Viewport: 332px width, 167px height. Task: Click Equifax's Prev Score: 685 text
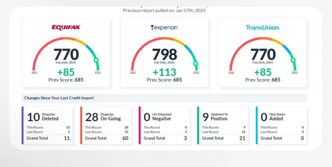pyautogui.click(x=66, y=80)
